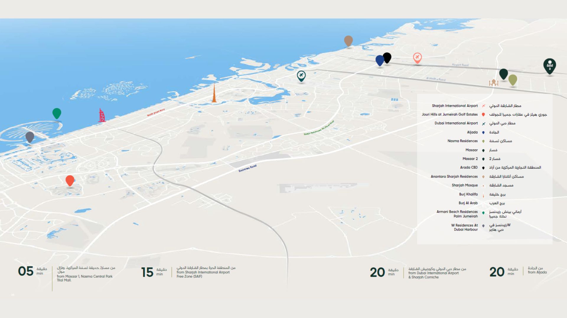Click the tan Anantara Sharjah Residences map pin

[348, 41]
